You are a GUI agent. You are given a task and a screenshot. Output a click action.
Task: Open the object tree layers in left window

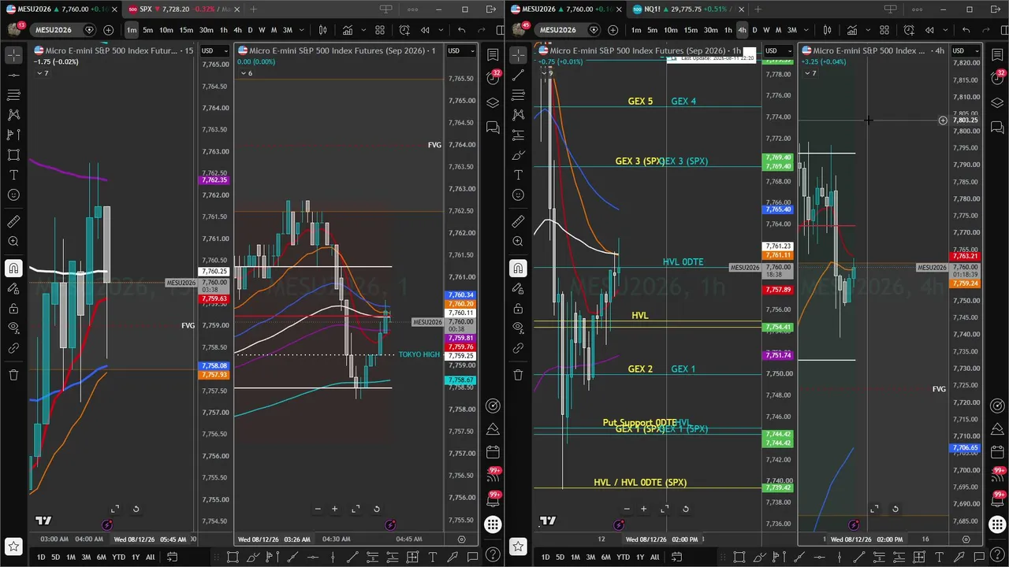point(493,103)
